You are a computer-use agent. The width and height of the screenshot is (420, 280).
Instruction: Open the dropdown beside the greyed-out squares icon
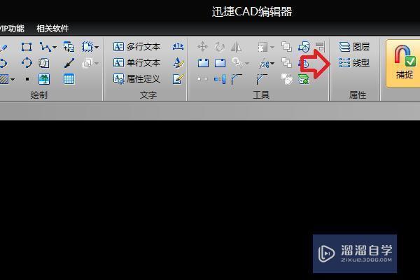[97, 63]
